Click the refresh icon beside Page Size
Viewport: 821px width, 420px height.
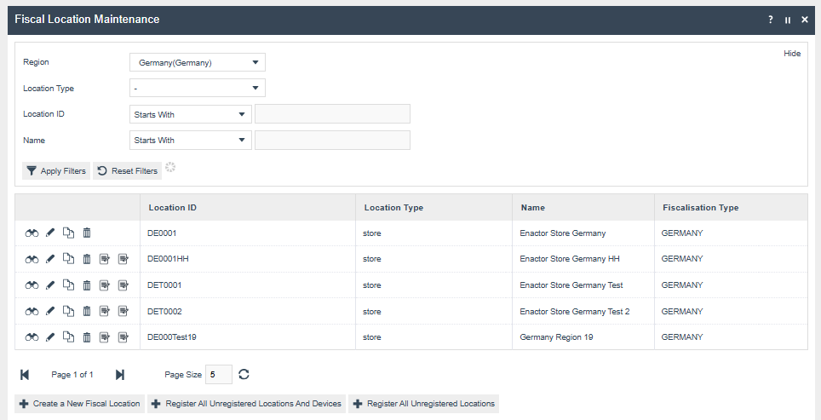click(x=244, y=375)
